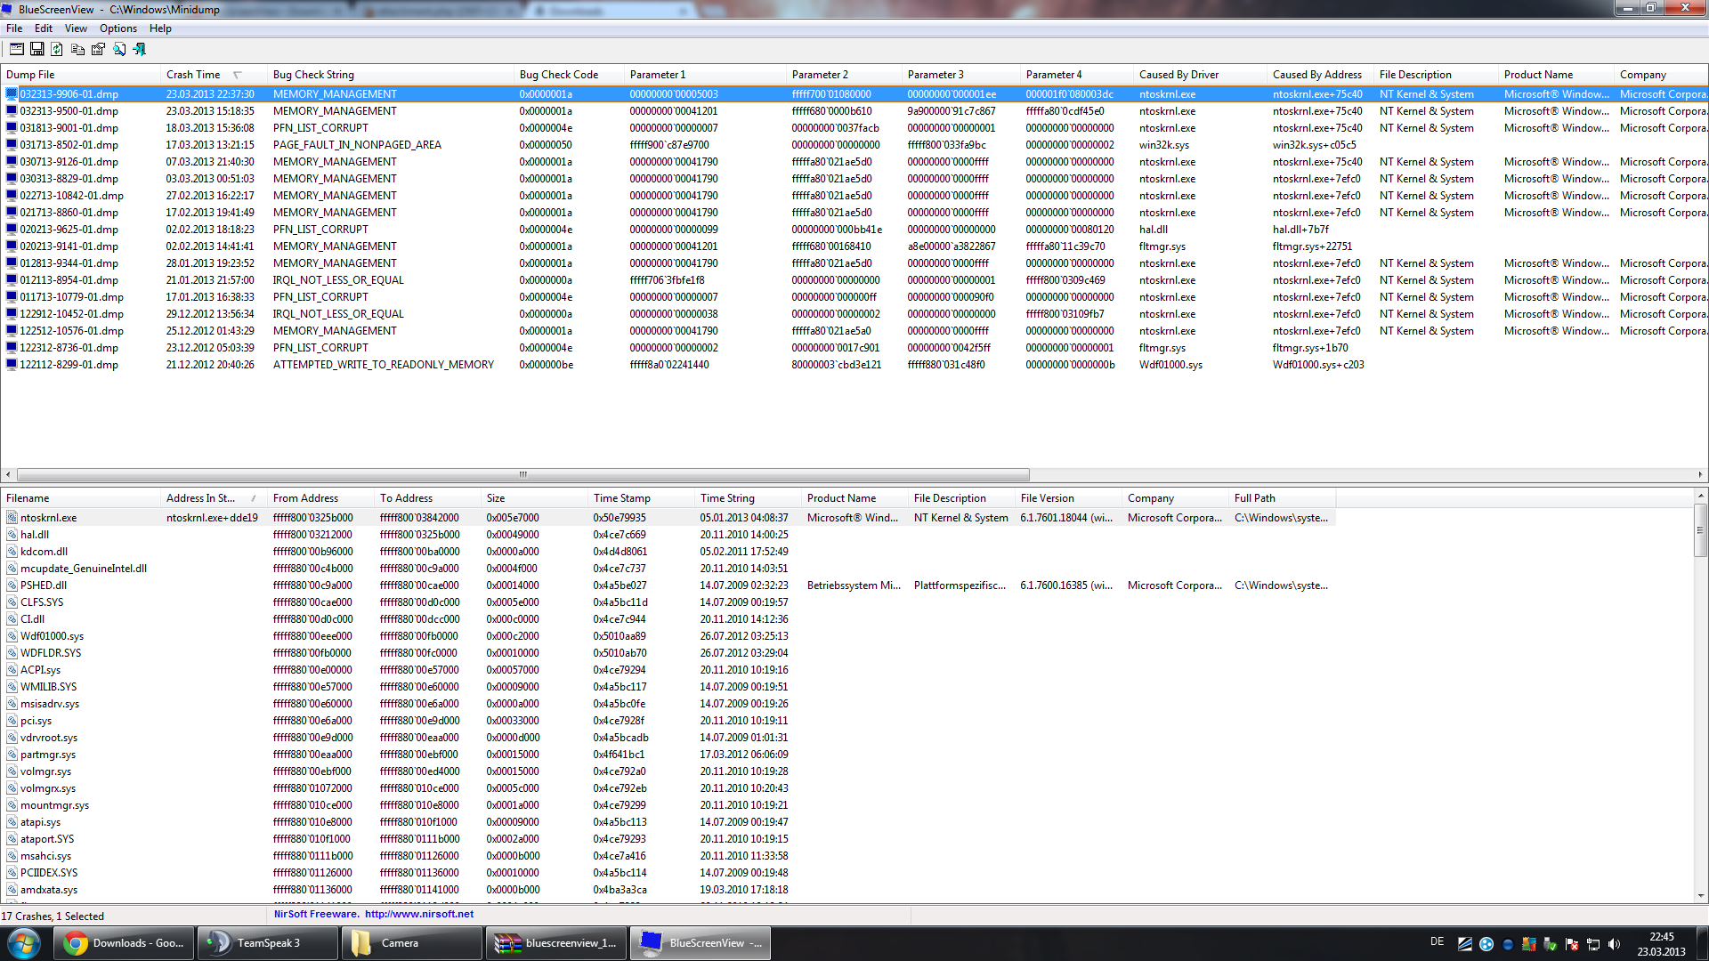The image size is (1709, 961).
Task: Click lower pane scrollbar down arrow
Action: click(x=1701, y=896)
